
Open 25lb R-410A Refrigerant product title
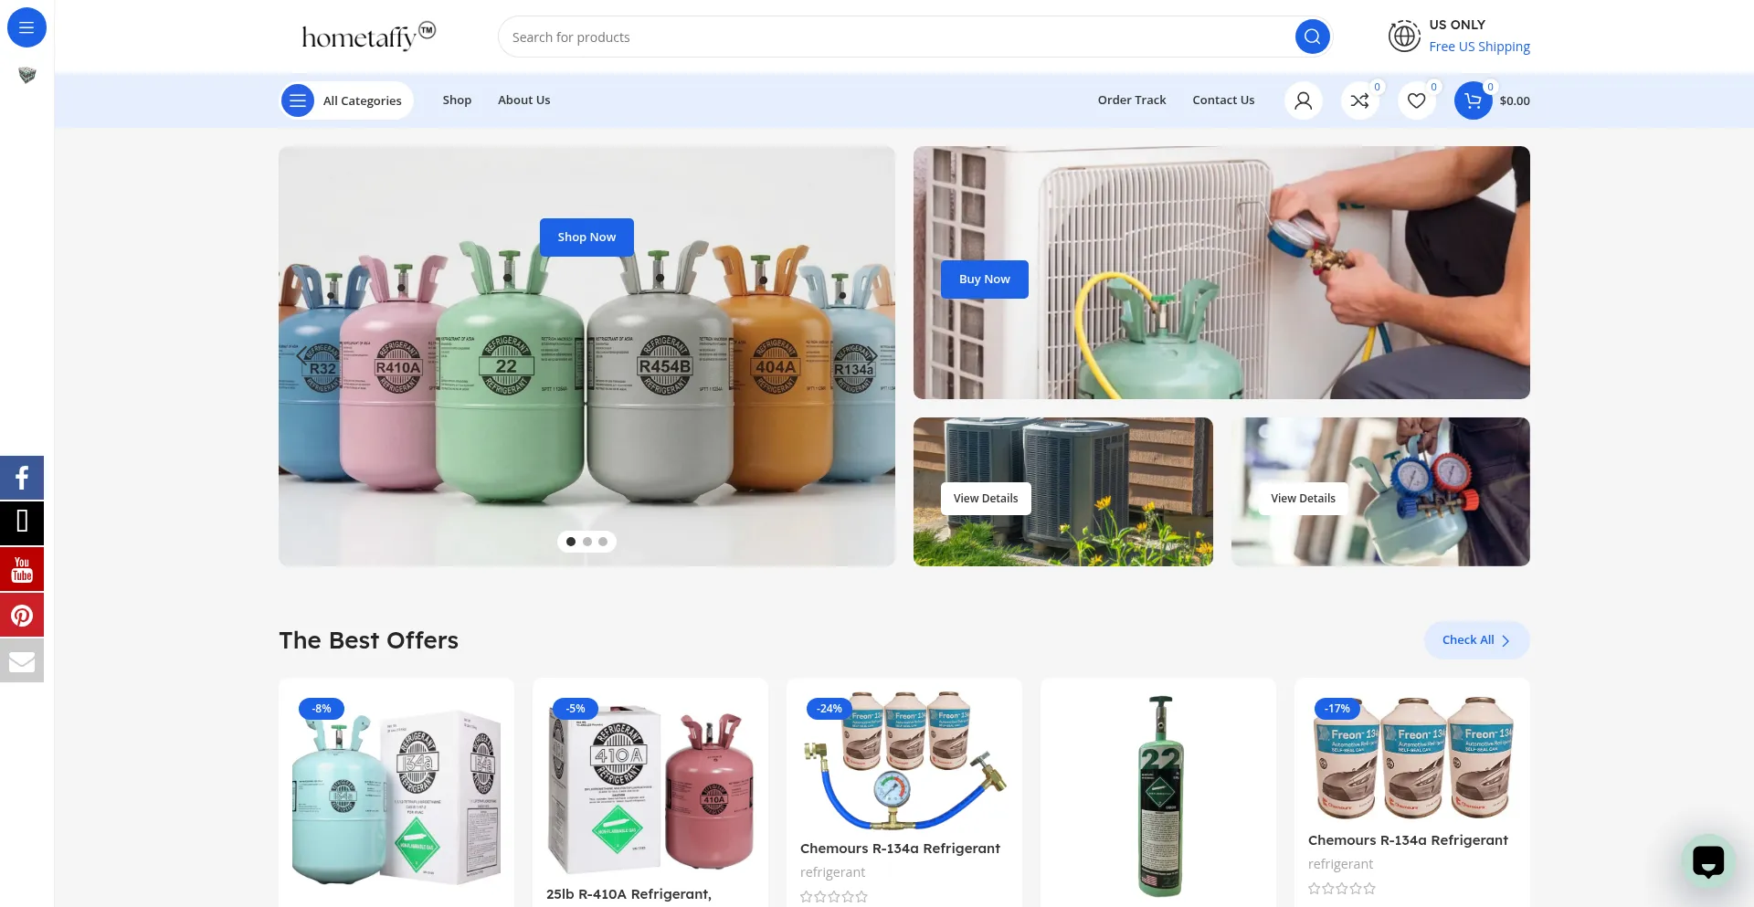pyautogui.click(x=629, y=894)
